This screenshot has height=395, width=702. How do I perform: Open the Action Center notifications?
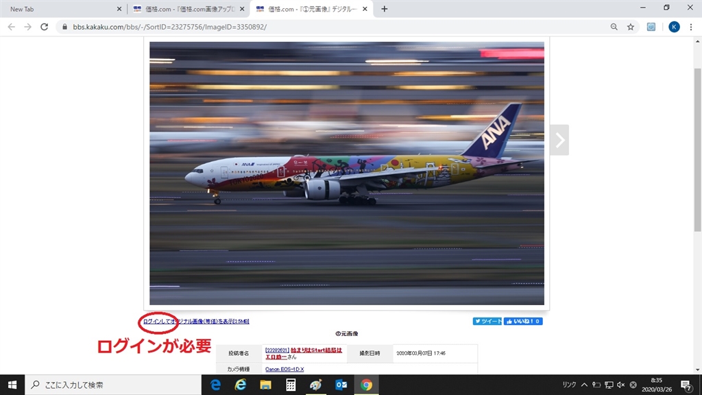(686, 385)
